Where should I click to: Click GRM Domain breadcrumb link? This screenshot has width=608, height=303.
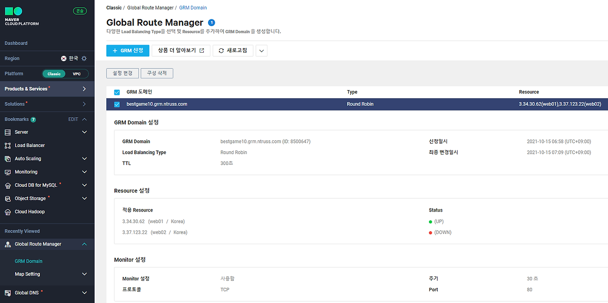(193, 8)
